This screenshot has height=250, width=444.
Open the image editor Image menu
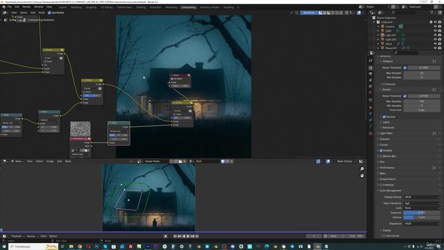tap(50, 161)
